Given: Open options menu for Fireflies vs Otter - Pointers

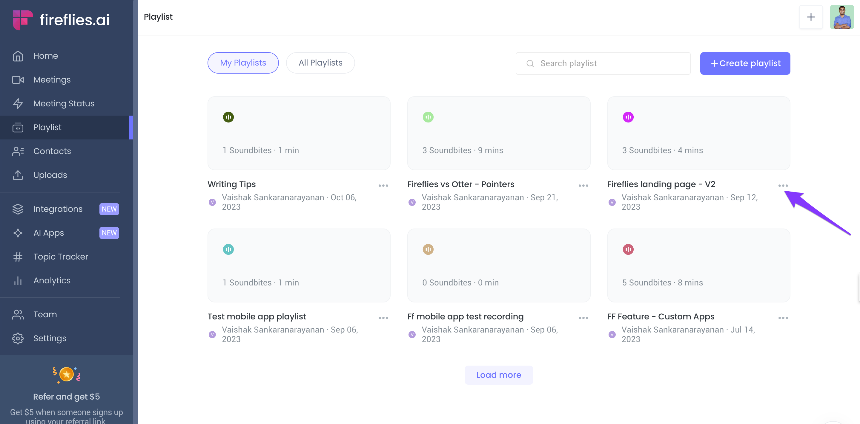Looking at the screenshot, I should pyautogui.click(x=583, y=186).
